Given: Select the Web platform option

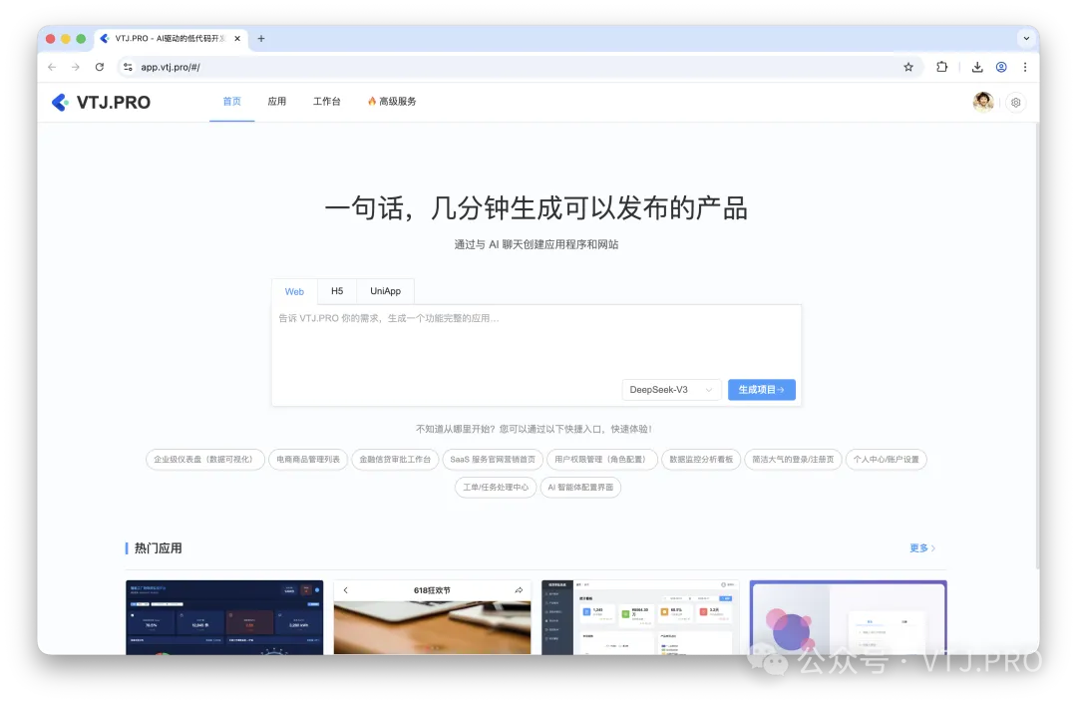Looking at the screenshot, I should point(294,291).
